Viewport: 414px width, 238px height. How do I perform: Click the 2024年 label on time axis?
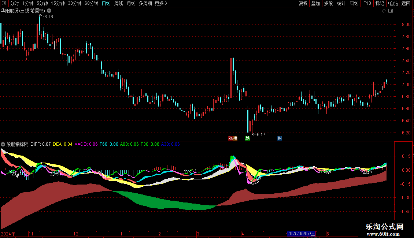(x=8, y=234)
